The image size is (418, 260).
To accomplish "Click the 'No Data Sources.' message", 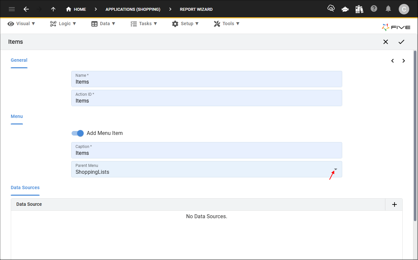I will pos(207,216).
